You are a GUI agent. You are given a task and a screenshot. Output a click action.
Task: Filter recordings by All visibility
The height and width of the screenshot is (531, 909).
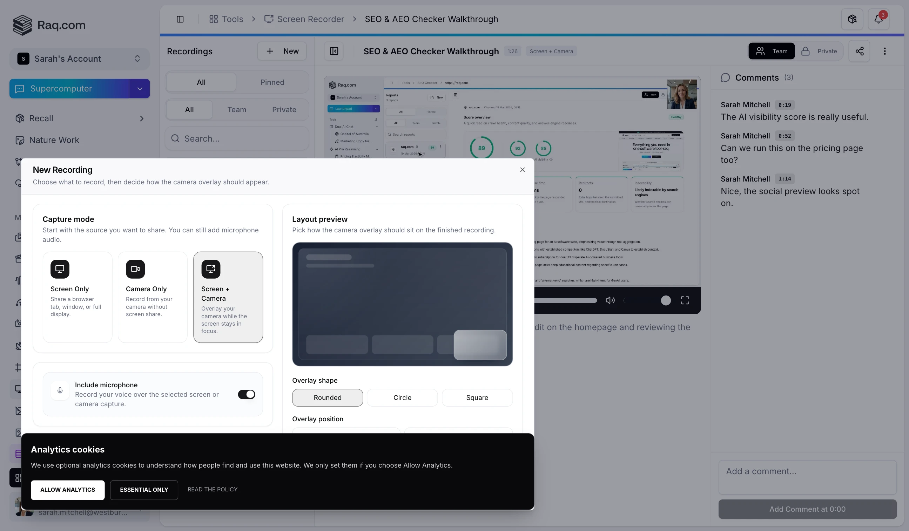click(189, 110)
